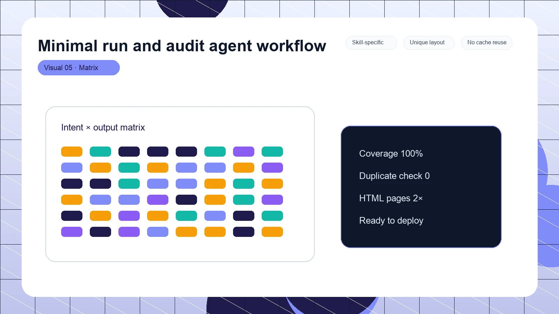559x314 pixels.
Task: Pick the only navy cell in the fourth matrix row
Action: click(186, 200)
